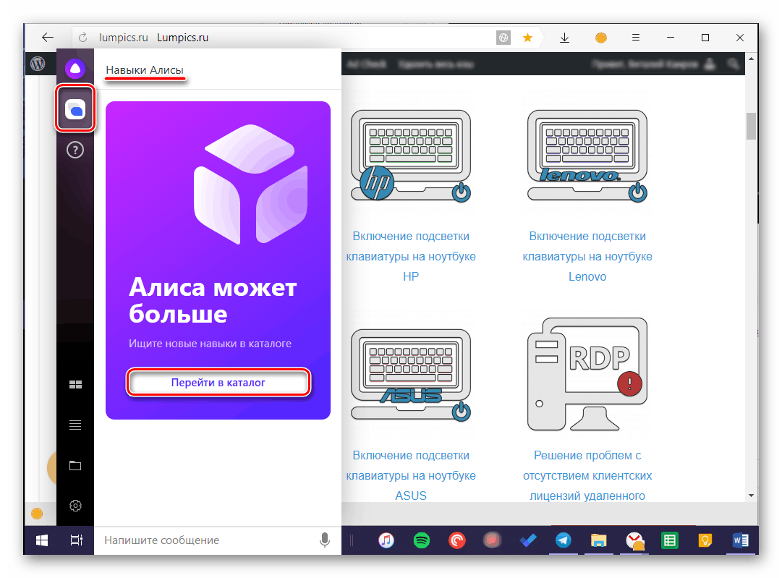Open link about ASUS keyboard backlight

pyautogui.click(x=411, y=475)
